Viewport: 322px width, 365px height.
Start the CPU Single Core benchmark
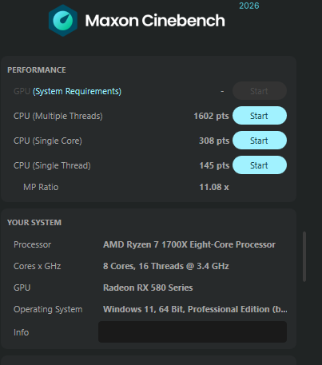point(260,141)
